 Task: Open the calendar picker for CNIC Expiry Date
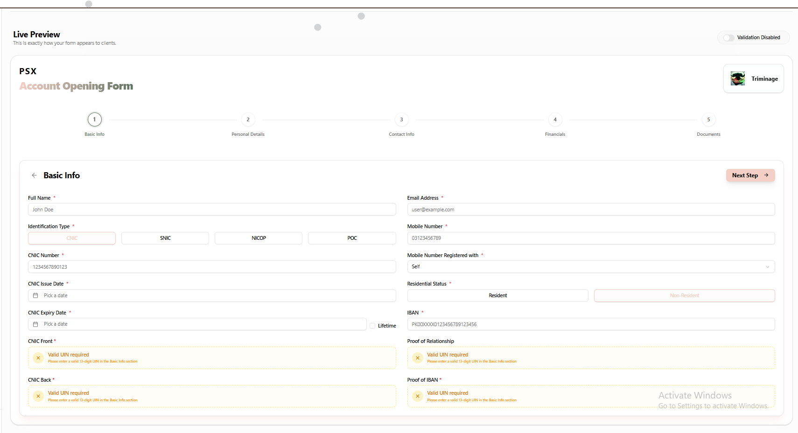pos(35,324)
